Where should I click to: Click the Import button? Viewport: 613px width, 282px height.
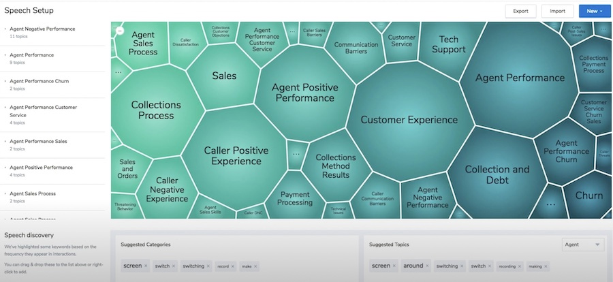pos(557,11)
